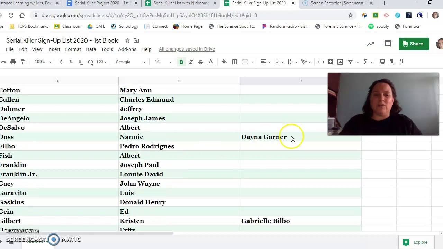Toggle Italic formatting
Viewport: 443px width, 249px height.
[x=191, y=62]
